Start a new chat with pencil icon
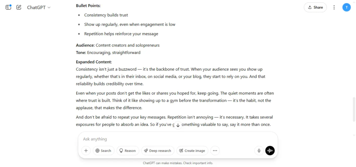356x167 pixels. (x=19, y=7)
